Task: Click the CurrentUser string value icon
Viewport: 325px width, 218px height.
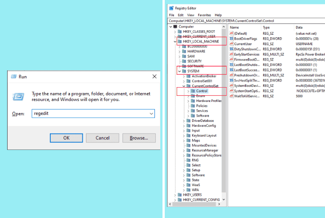Action: (x=232, y=44)
